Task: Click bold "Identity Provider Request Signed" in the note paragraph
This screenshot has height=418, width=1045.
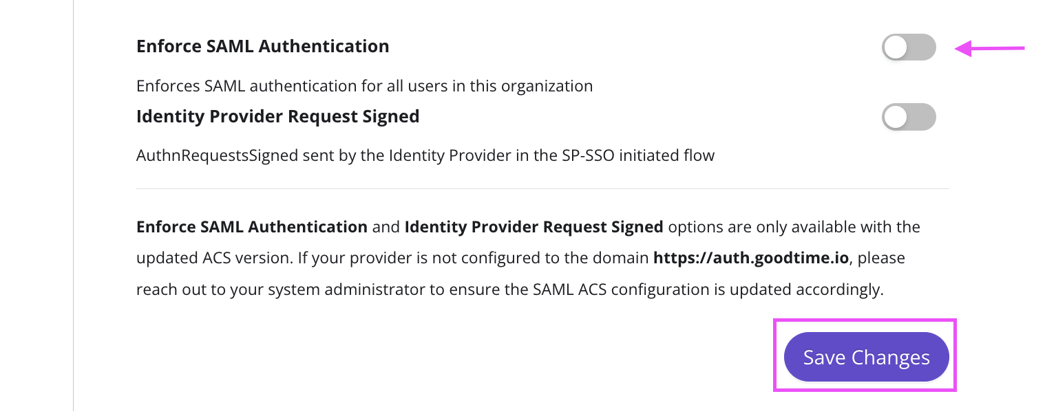Action: [534, 227]
